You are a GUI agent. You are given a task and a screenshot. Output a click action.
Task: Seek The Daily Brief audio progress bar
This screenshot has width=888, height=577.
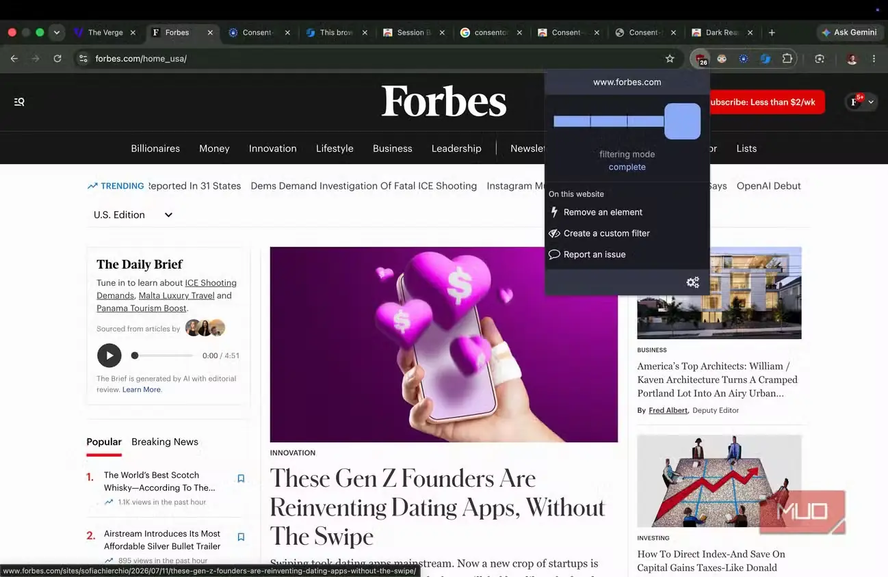163,355
